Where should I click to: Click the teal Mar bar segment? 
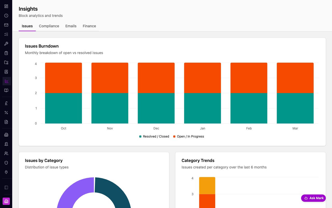pyautogui.click(x=295, y=108)
